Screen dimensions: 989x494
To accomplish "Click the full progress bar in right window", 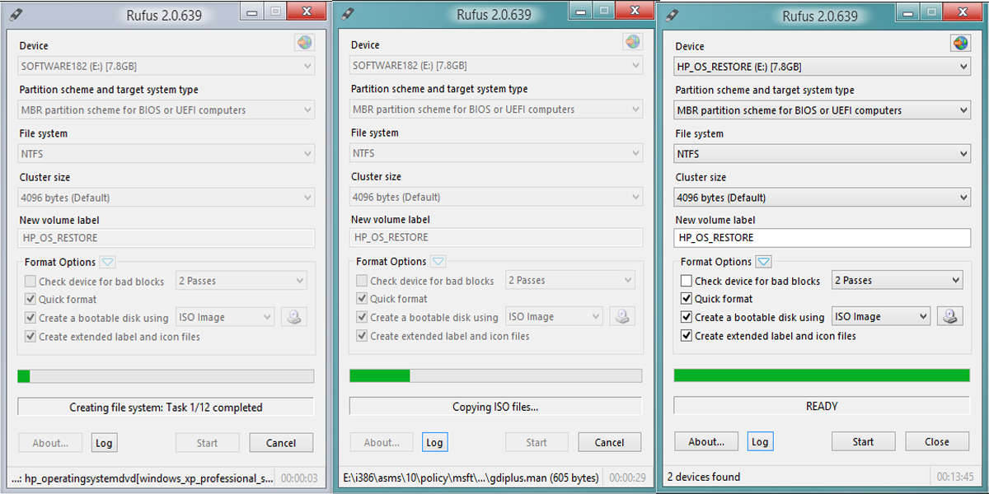I will 822,375.
